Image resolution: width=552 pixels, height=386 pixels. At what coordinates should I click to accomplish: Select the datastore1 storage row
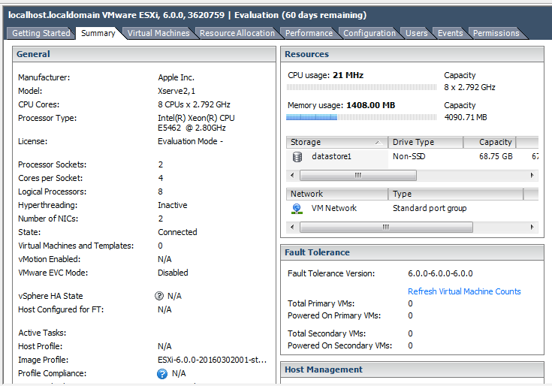[412, 157]
